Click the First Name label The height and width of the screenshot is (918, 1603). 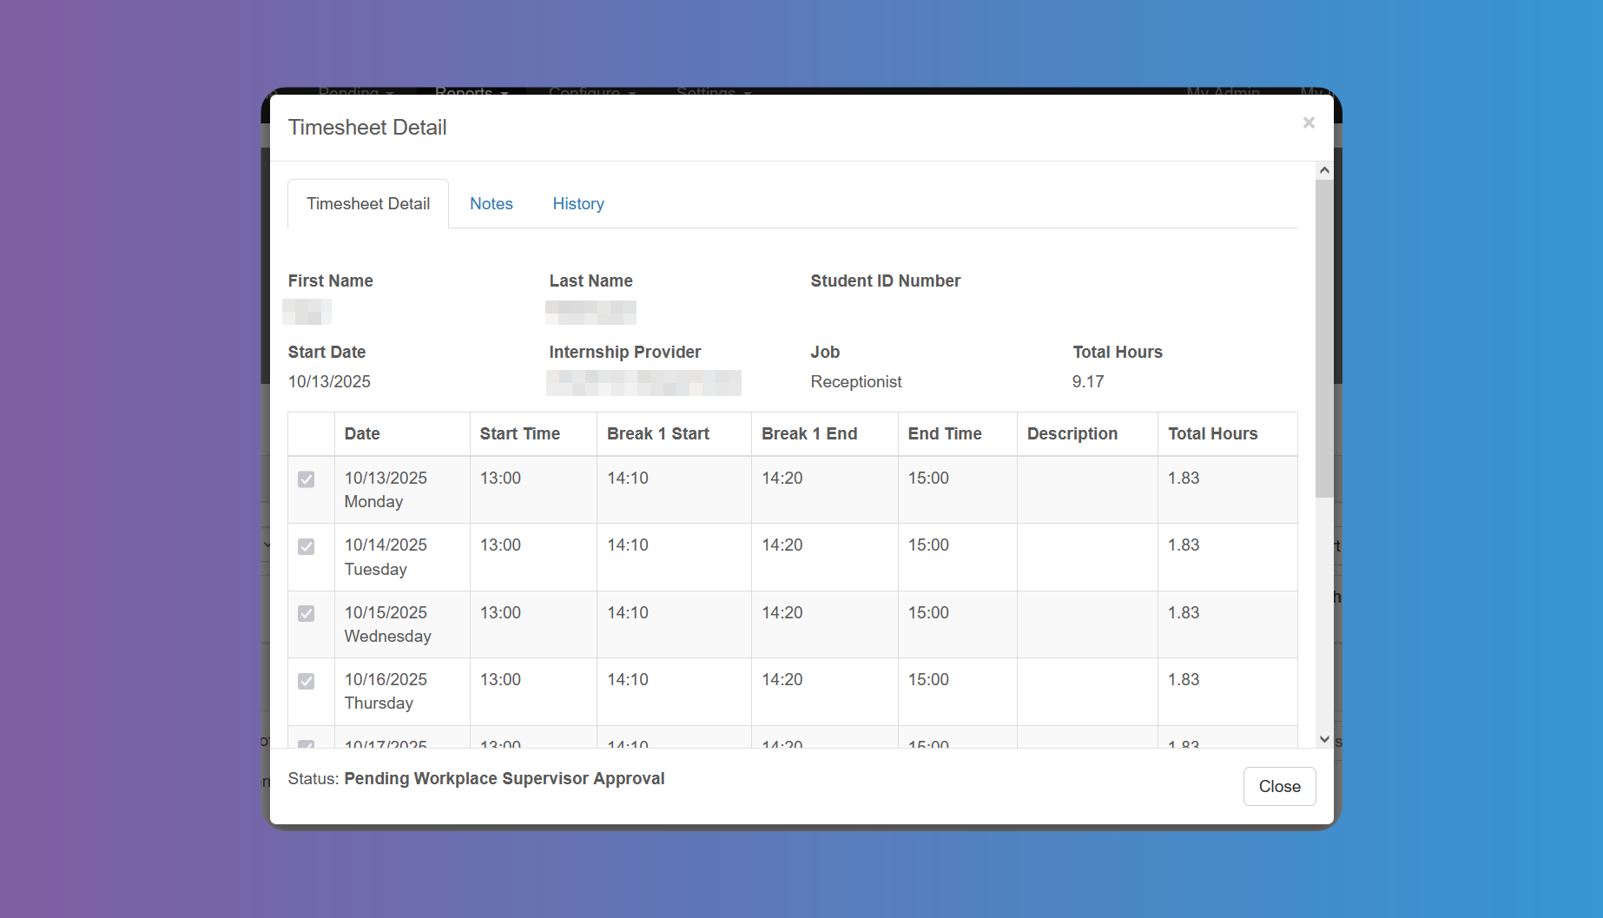tap(331, 281)
